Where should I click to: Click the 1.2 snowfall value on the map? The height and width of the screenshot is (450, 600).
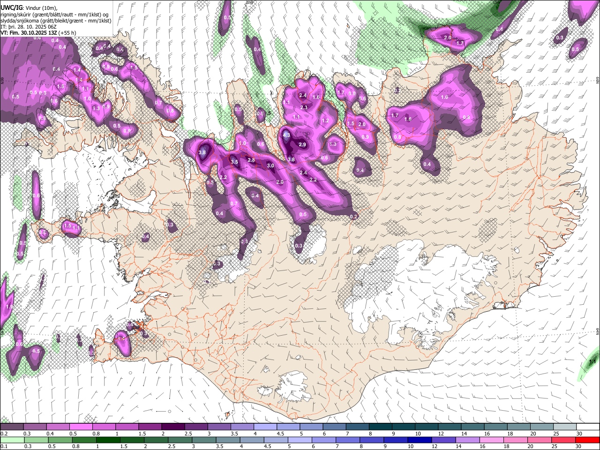point(325,120)
